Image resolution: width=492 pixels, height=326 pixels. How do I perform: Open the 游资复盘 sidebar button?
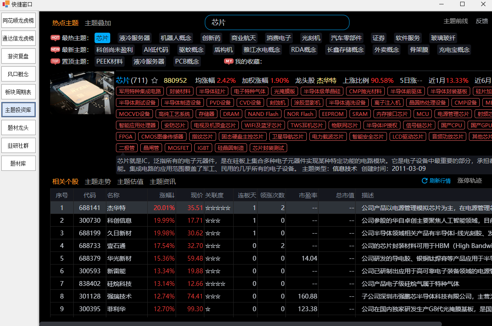pos(18,56)
